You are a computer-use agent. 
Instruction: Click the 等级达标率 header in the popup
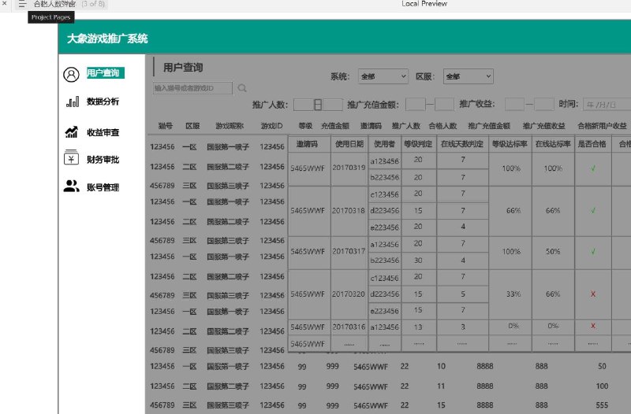tap(510, 144)
